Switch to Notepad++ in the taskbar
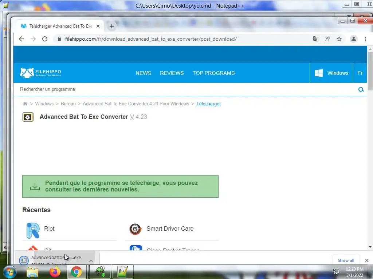 [123, 272]
